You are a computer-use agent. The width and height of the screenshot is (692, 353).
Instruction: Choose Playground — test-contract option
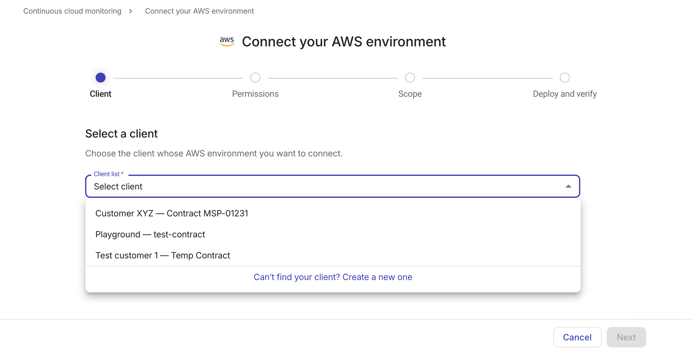pos(333,234)
